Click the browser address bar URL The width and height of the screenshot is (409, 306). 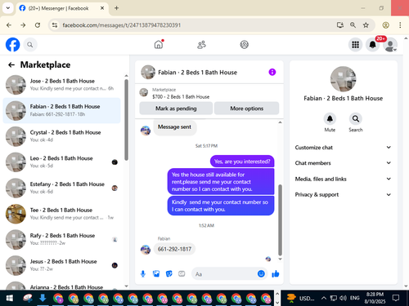point(122,25)
